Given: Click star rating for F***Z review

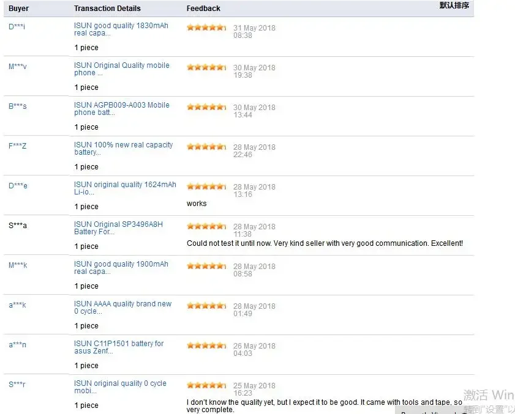Looking at the screenshot, I should (206, 146).
